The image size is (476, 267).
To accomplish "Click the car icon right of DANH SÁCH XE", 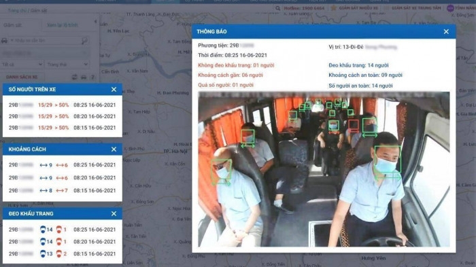I will (84, 77).
